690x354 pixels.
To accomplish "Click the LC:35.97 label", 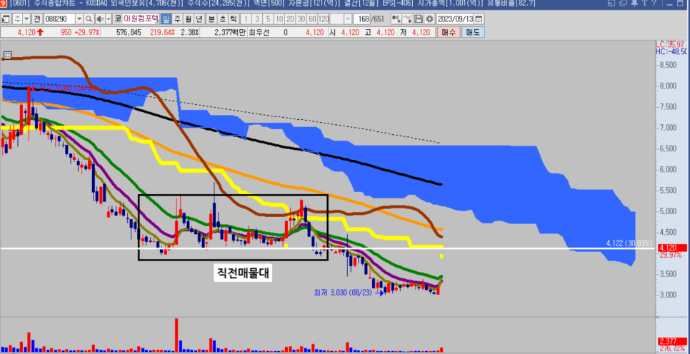I will 671,44.
